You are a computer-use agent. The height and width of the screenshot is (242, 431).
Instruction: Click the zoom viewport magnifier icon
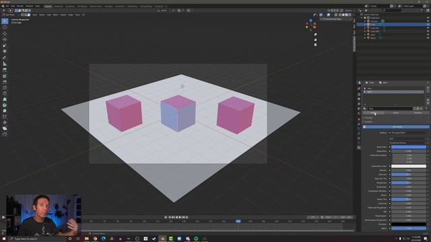pyautogui.click(x=315, y=34)
